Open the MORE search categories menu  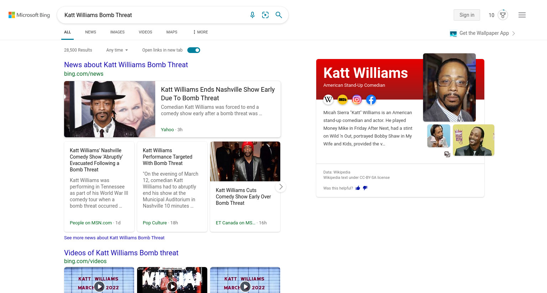click(200, 32)
